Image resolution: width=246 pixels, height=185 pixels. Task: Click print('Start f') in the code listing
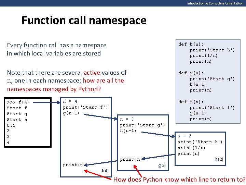click(x=212, y=108)
